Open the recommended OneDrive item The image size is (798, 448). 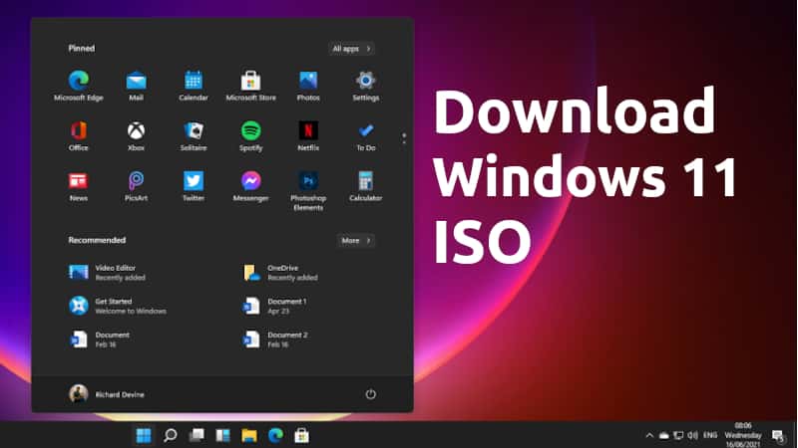tap(281, 272)
